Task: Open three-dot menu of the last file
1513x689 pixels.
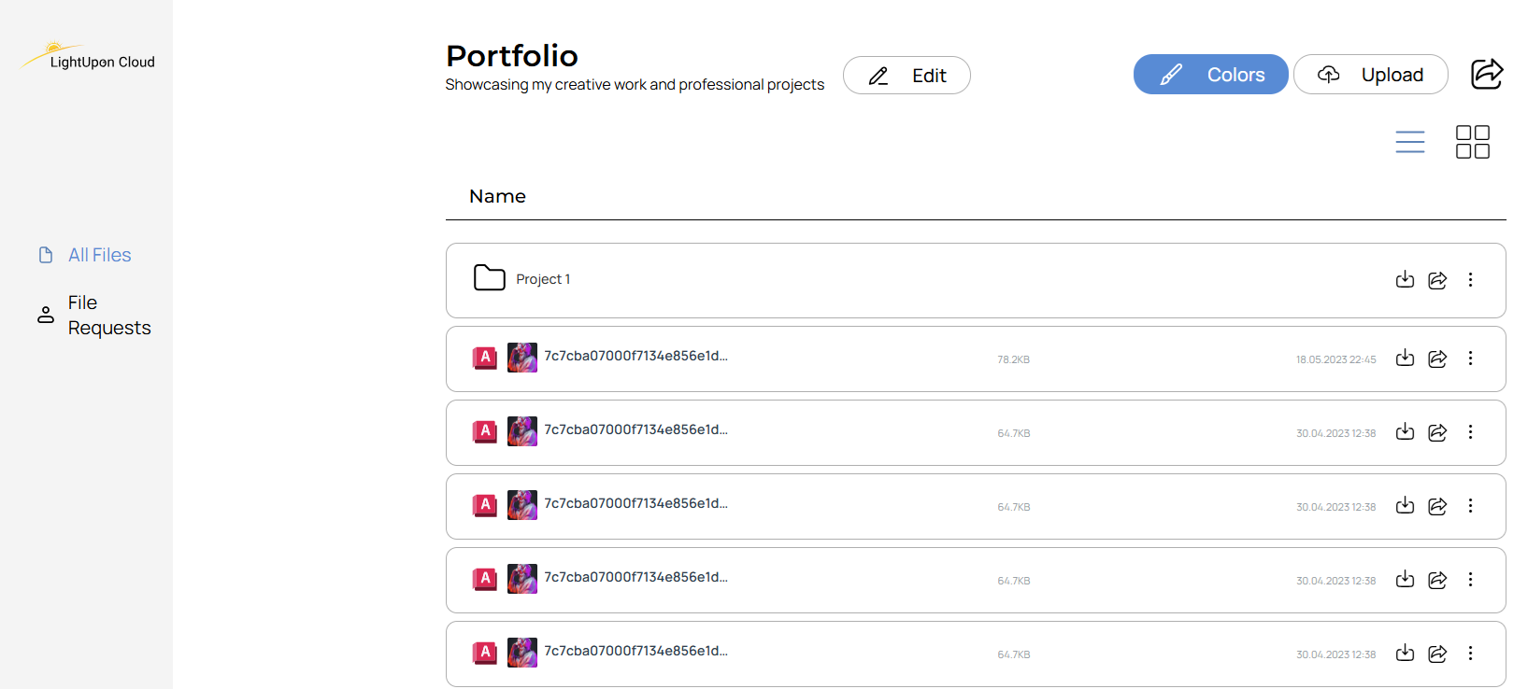Action: click(1470, 654)
